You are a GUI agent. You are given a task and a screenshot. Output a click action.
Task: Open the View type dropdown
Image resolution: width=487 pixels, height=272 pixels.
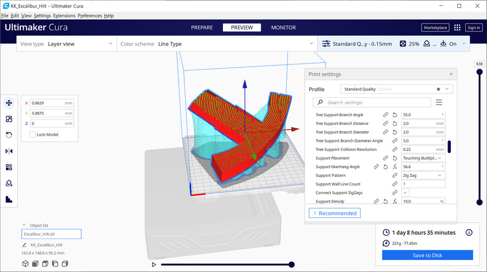pyautogui.click(x=66, y=44)
